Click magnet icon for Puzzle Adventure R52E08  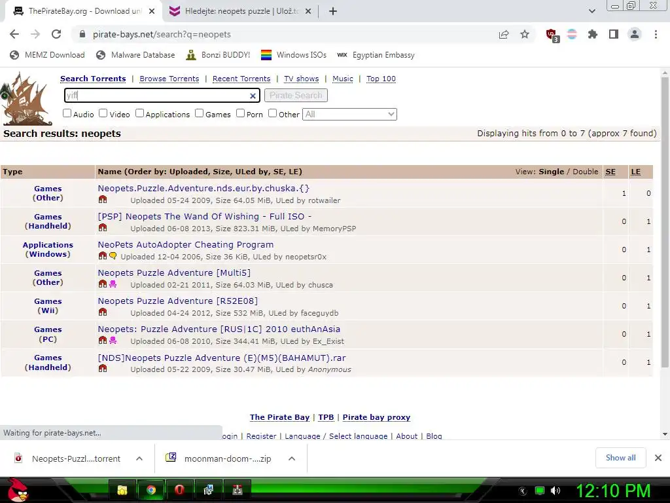[103, 312]
